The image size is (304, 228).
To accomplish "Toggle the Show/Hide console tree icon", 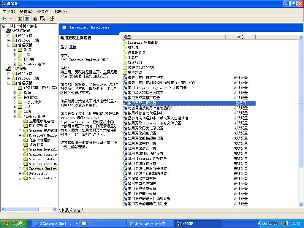I will point(27,19).
